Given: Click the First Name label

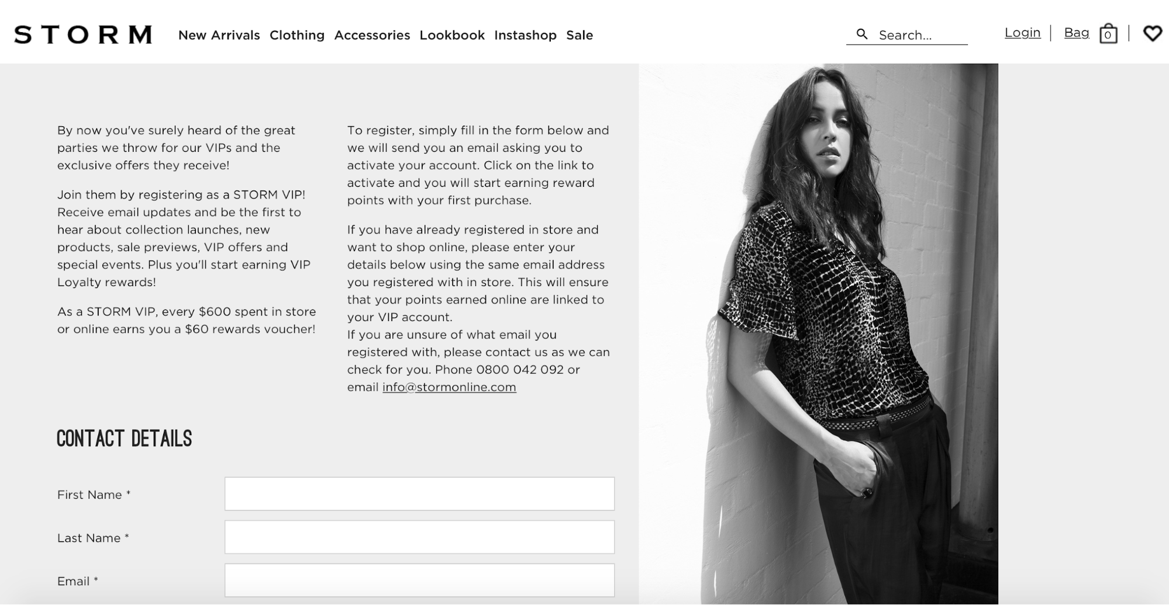Looking at the screenshot, I should click(x=94, y=495).
